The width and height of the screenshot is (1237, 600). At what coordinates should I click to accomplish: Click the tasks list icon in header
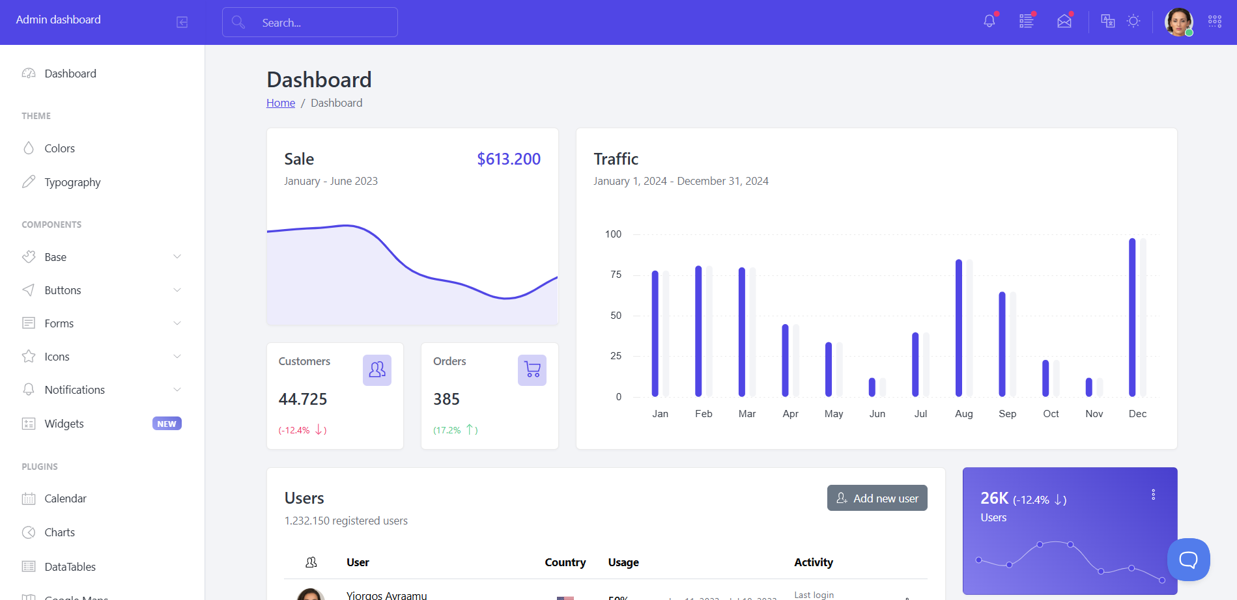[x=1026, y=21]
